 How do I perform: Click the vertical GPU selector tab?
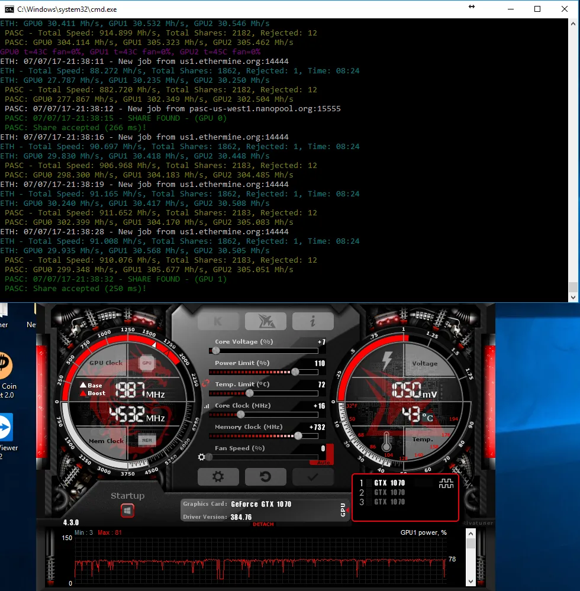[x=343, y=509]
